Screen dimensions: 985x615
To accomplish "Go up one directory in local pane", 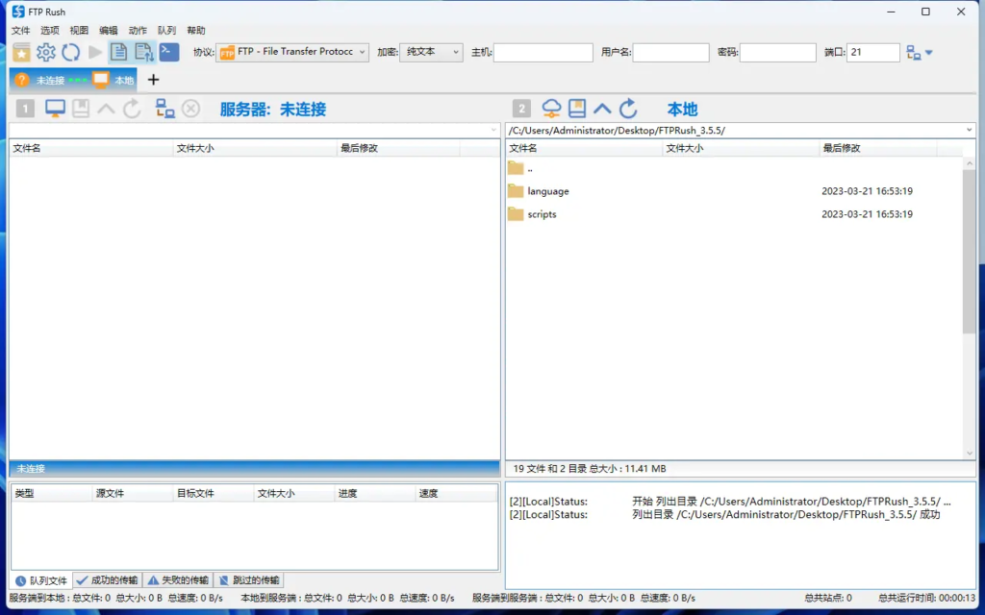I will 602,110.
